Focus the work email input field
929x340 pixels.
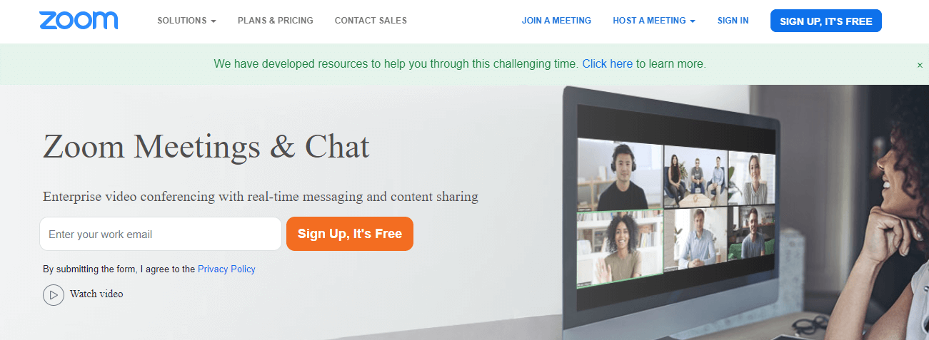(161, 234)
